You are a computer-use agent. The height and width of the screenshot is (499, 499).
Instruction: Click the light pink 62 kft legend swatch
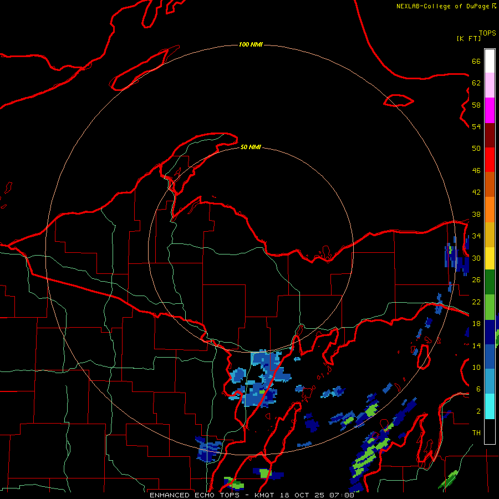[490, 85]
